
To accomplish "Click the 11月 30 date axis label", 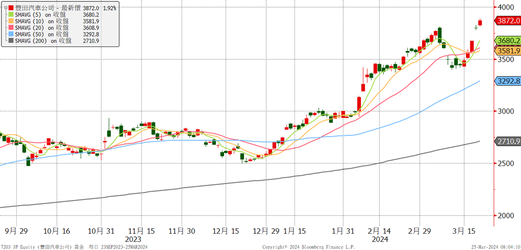I will pos(181,231).
